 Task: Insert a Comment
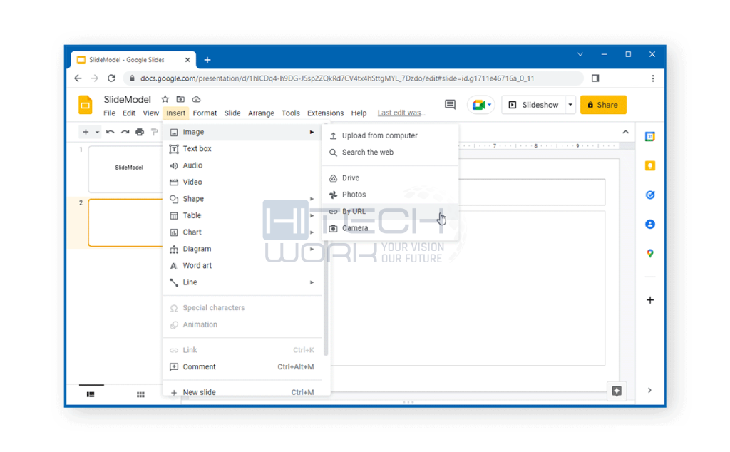(x=242, y=367)
